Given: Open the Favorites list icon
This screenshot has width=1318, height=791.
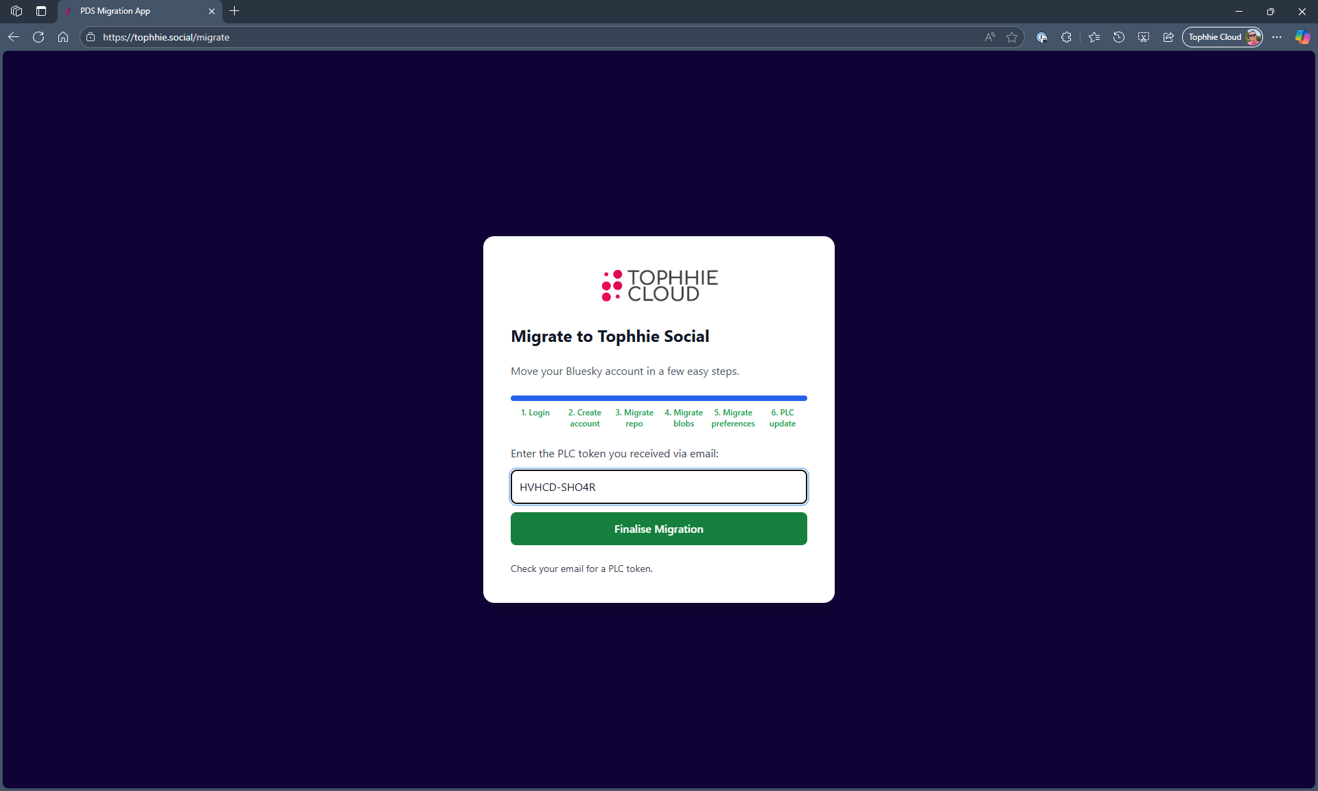Looking at the screenshot, I should (x=1094, y=37).
